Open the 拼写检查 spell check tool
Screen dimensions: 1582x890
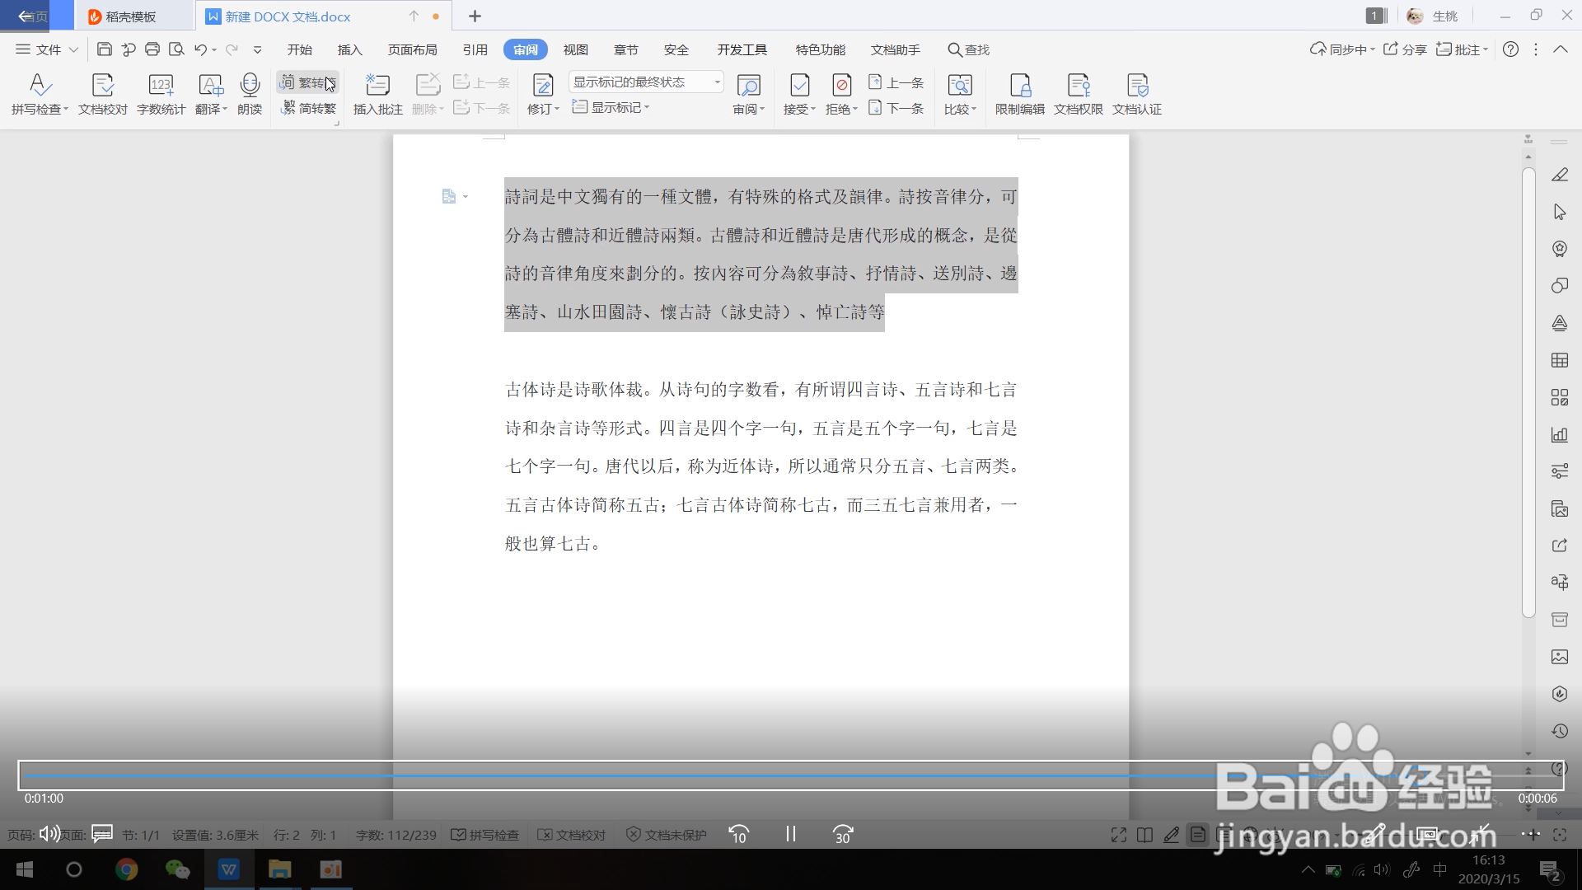tap(37, 94)
